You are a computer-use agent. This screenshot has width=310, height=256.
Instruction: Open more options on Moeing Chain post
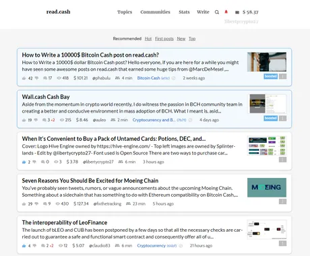pos(282,201)
